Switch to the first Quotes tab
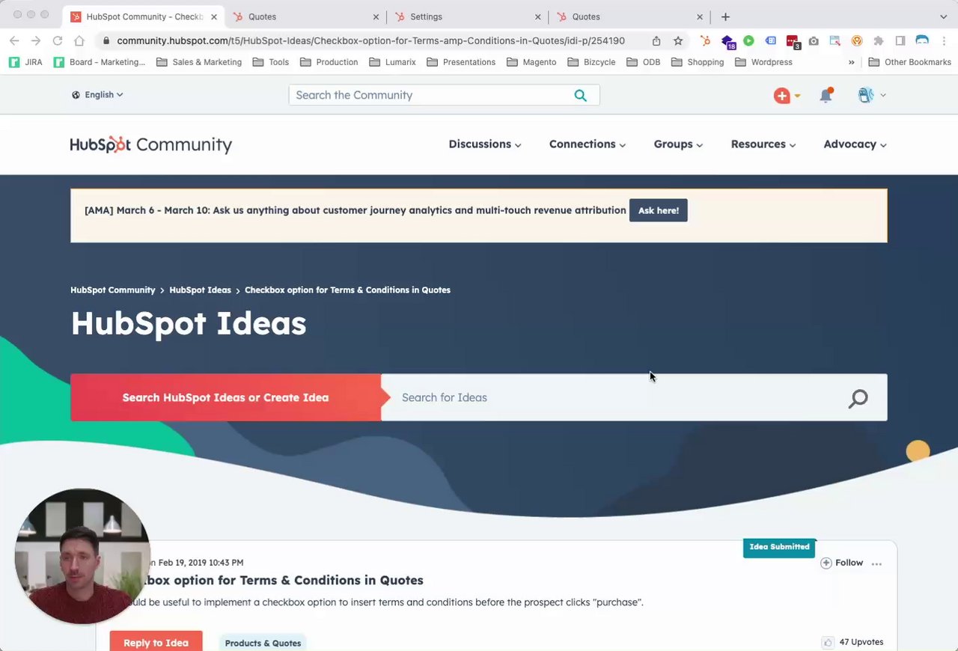The height and width of the screenshot is (651, 958). pos(308,16)
